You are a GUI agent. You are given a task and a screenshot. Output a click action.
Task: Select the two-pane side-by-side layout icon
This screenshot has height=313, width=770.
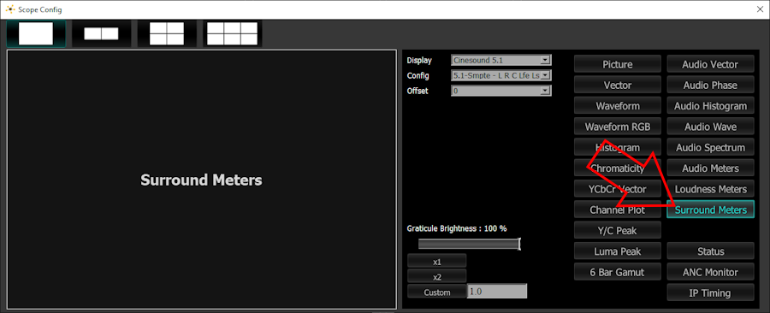click(101, 33)
